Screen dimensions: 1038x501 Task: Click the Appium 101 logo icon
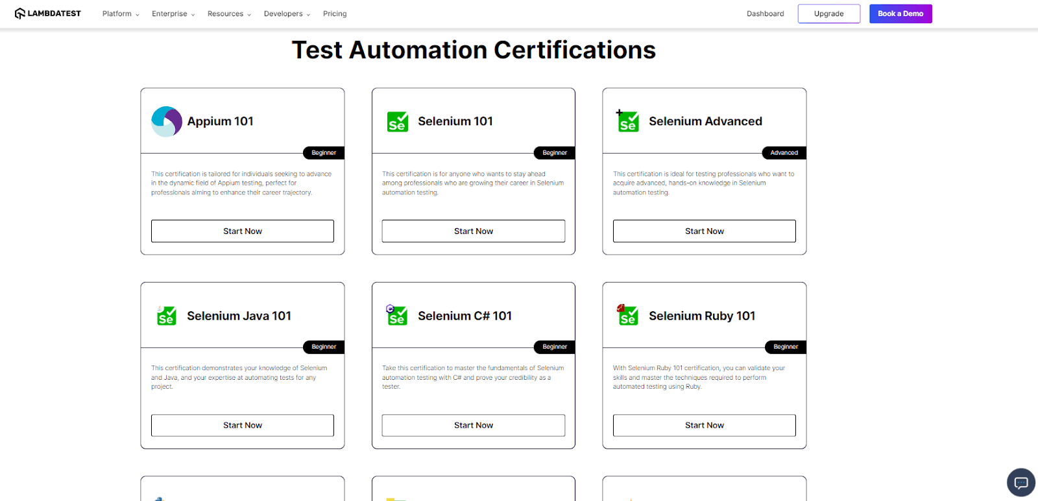click(x=167, y=121)
